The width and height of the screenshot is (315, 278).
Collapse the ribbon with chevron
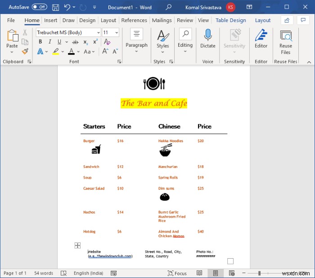[309, 62]
